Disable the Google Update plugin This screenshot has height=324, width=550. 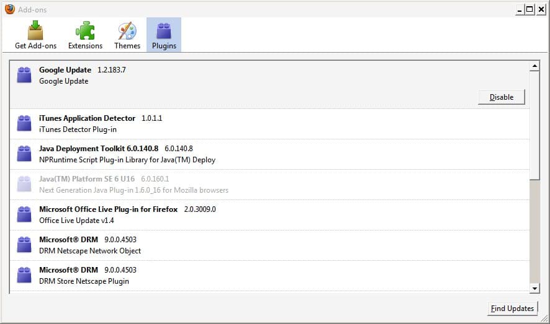tap(501, 97)
